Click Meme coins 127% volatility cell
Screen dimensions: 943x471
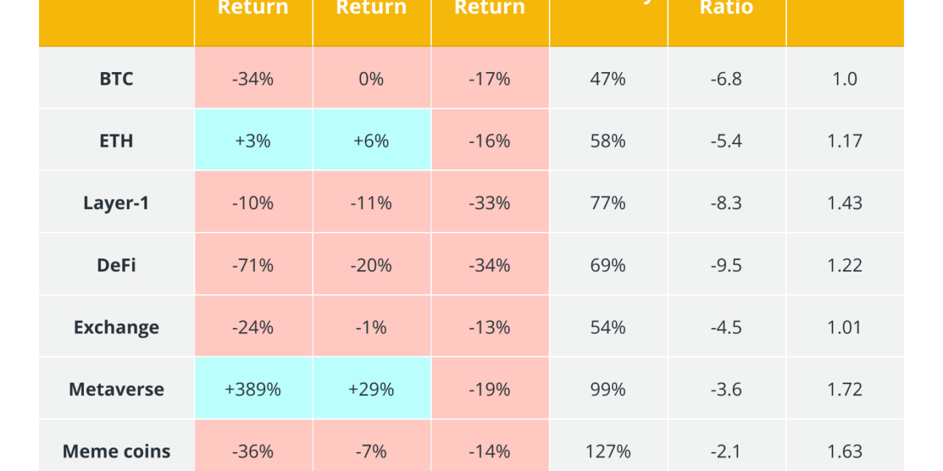[608, 450]
